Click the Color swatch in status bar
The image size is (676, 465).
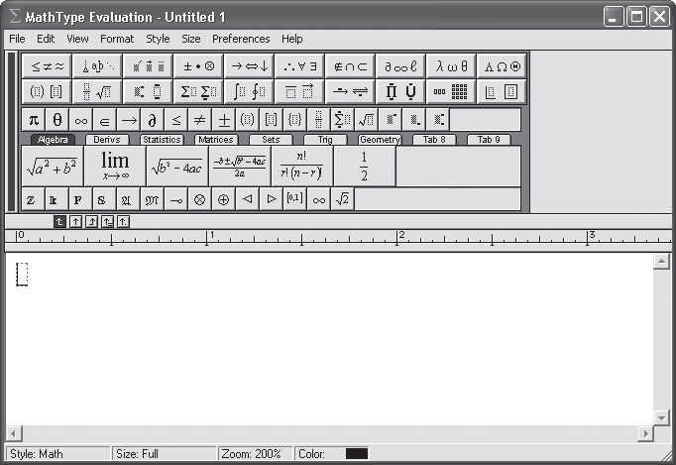tap(356, 454)
